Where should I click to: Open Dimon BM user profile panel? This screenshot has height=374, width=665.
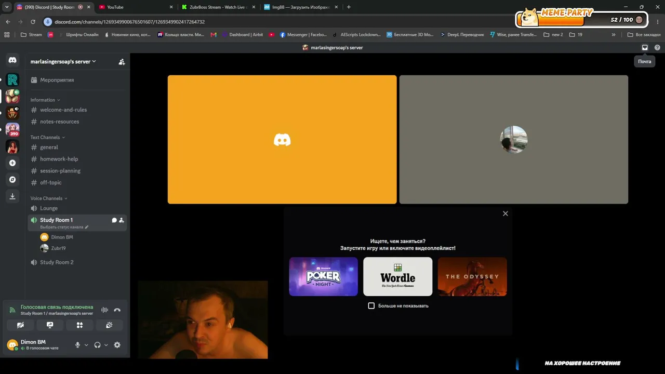point(39,344)
